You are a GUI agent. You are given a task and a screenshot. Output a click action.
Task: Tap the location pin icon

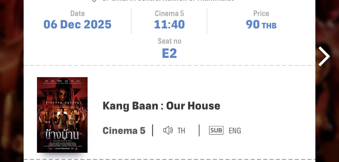(x=94, y=1)
